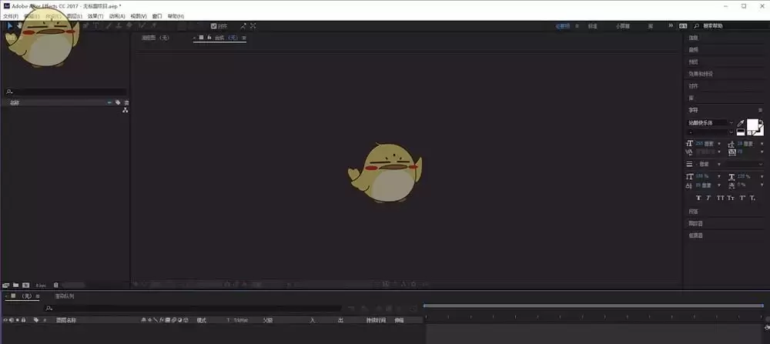Select the Clone Stamp tool
The width and height of the screenshot is (770, 344).
tap(119, 25)
